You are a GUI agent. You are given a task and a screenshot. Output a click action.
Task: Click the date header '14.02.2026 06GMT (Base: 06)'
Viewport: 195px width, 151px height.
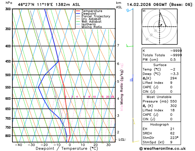tap(160, 5)
